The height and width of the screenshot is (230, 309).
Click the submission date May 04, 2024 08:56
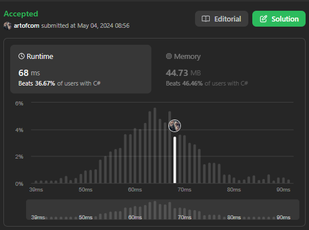tap(103, 25)
